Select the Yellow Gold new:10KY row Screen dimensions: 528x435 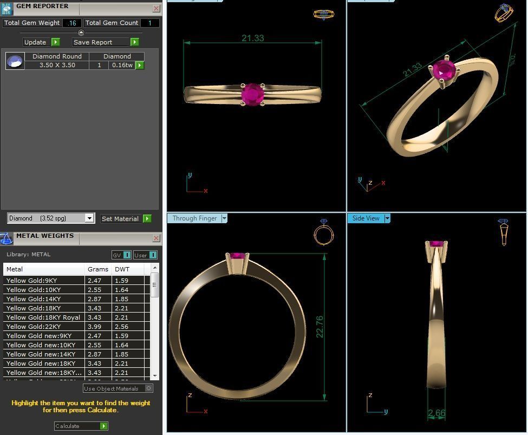tap(76, 345)
